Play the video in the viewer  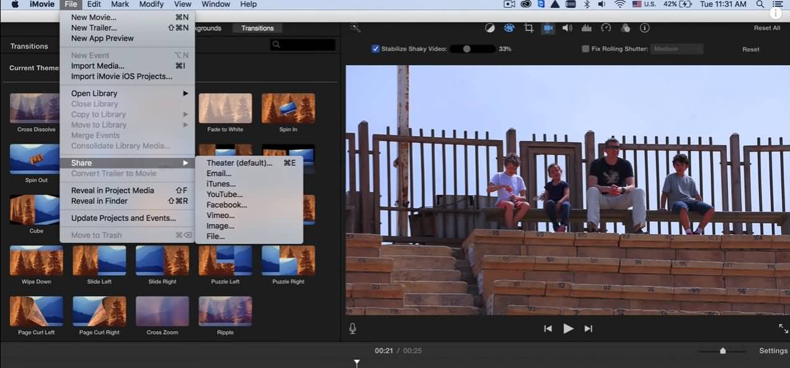(x=568, y=329)
